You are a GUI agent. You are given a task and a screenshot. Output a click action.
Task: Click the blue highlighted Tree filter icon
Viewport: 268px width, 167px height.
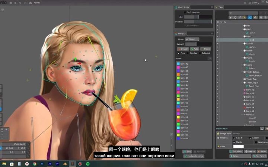(x=250, y=17)
